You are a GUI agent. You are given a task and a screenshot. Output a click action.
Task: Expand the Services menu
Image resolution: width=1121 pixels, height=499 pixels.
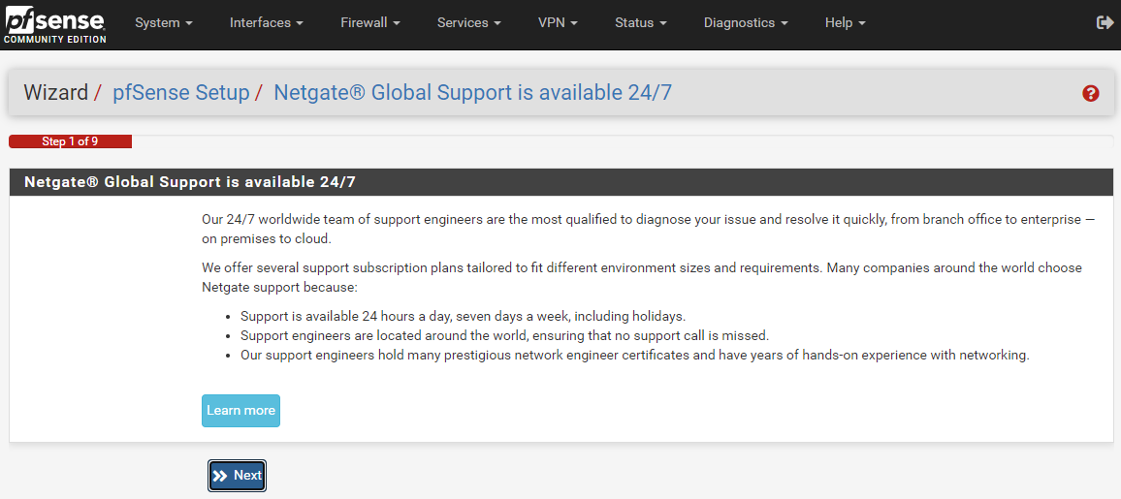pyautogui.click(x=469, y=23)
